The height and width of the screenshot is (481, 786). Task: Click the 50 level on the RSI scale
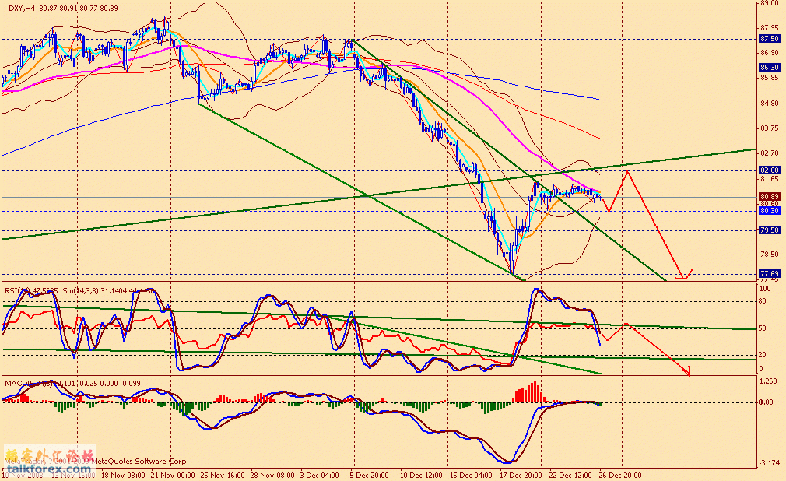coord(763,328)
